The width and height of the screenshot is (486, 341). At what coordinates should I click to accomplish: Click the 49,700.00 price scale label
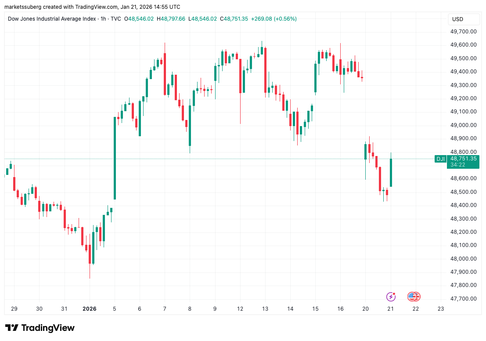click(x=464, y=31)
